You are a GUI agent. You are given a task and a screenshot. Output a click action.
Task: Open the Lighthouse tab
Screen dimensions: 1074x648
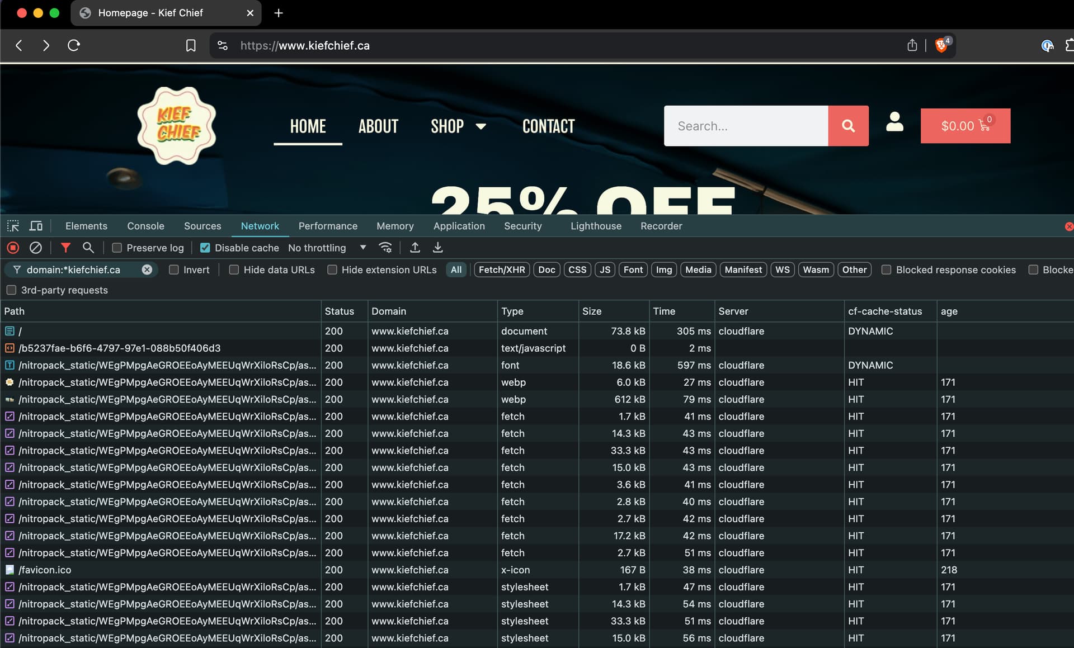596,226
